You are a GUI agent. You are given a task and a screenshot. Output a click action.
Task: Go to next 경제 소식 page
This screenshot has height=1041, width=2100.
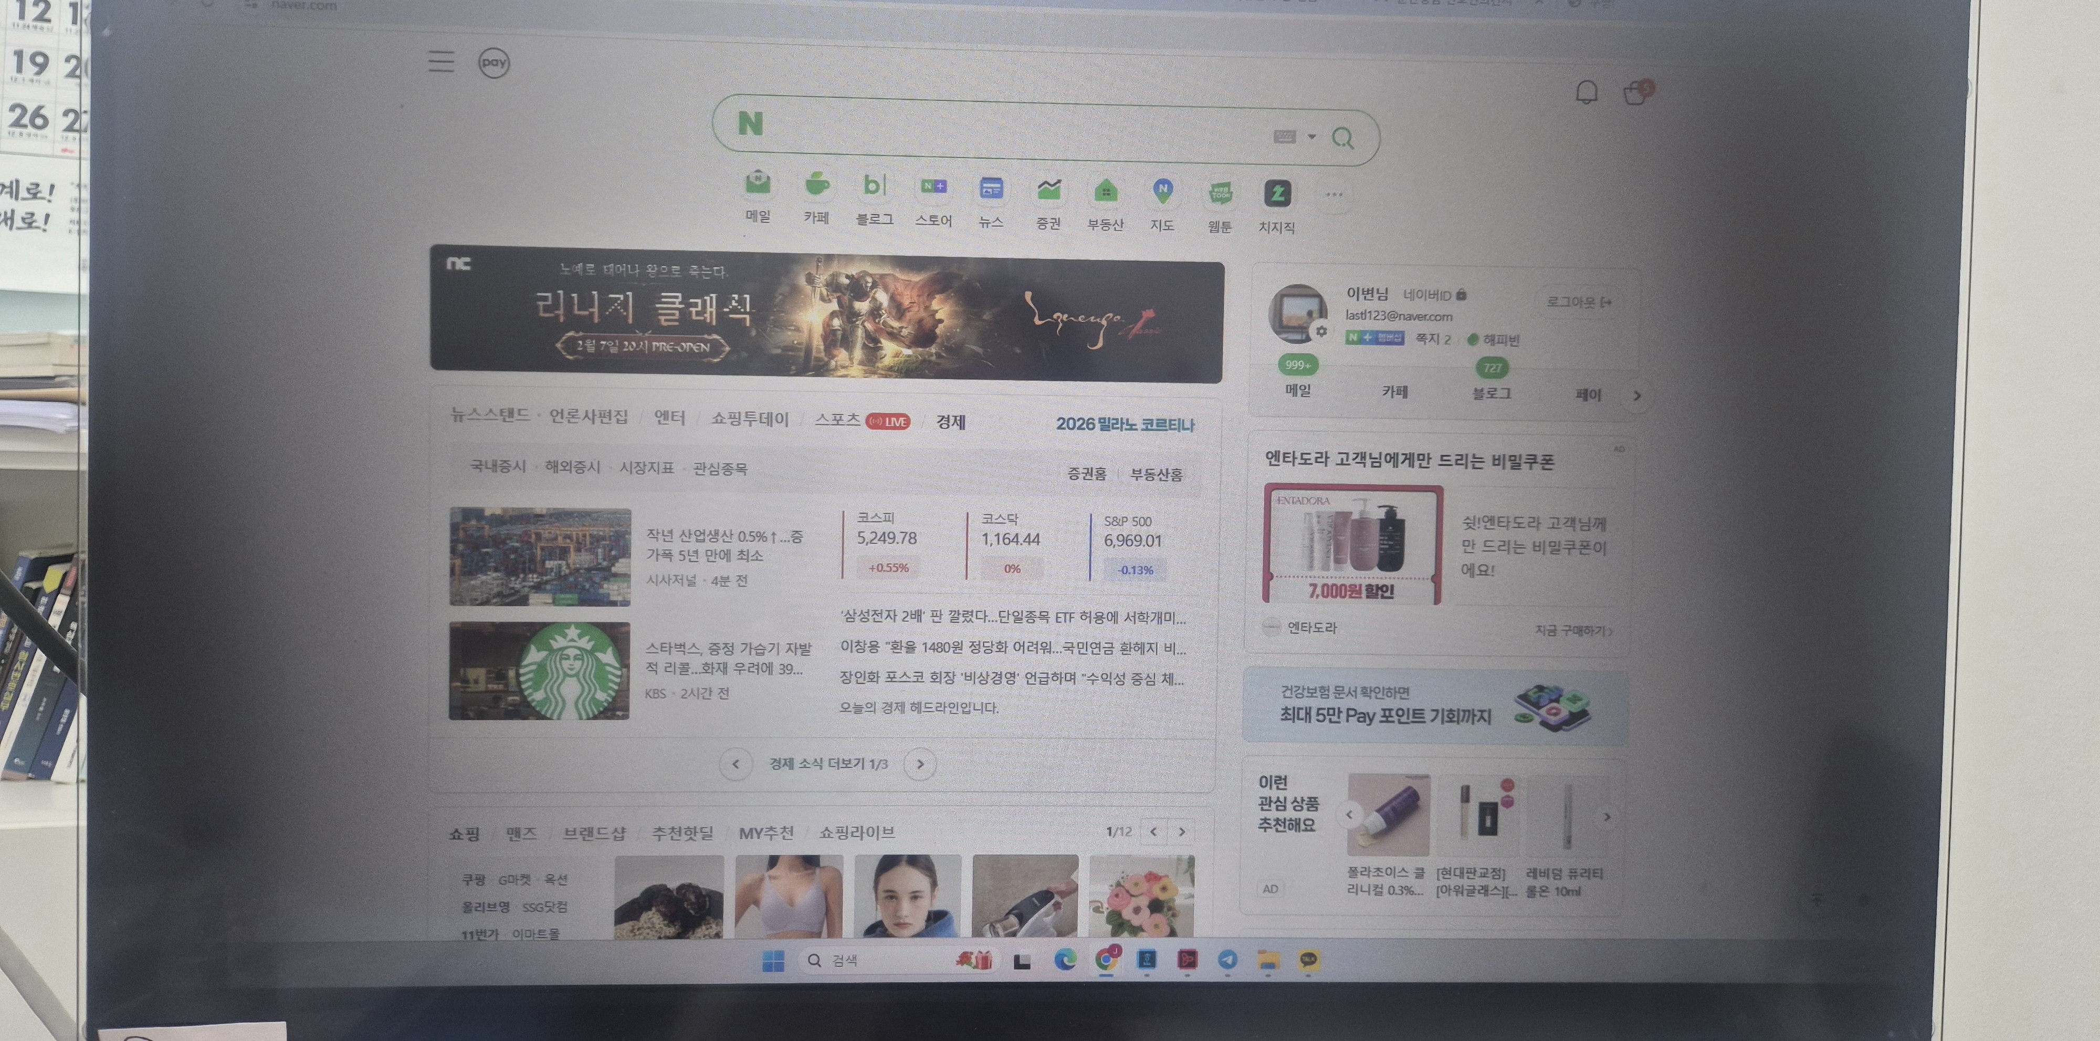click(x=920, y=764)
